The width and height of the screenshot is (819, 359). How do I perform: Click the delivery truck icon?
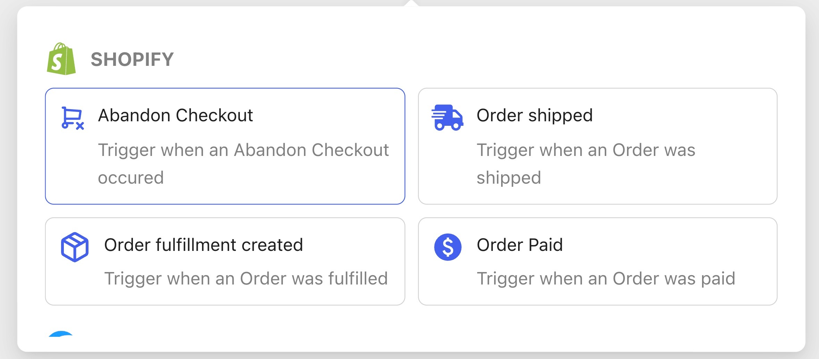click(x=447, y=117)
